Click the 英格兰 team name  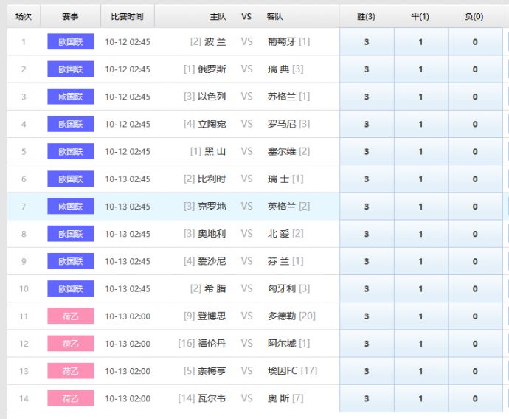281,207
